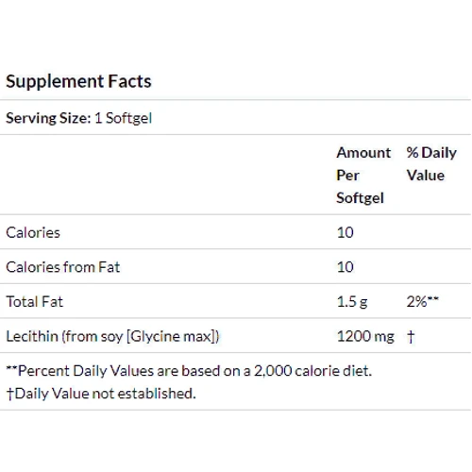
Task: Click the Supplement Facts heading
Action: [78, 82]
